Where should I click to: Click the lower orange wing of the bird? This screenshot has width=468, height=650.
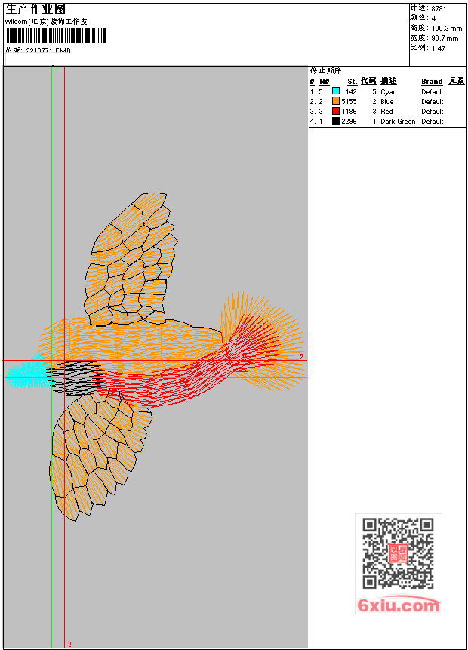100,454
